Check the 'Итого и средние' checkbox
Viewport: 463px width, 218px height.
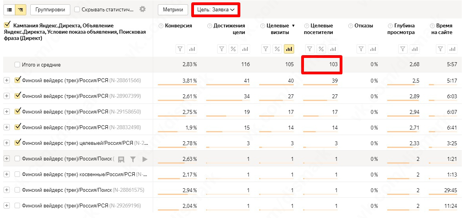click(x=17, y=65)
